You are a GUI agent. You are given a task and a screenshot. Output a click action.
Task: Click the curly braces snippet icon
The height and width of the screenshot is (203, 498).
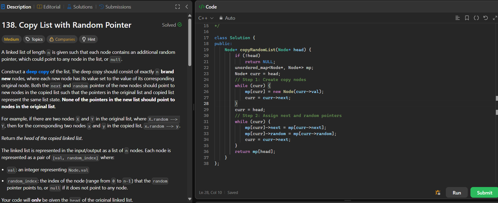476,18
